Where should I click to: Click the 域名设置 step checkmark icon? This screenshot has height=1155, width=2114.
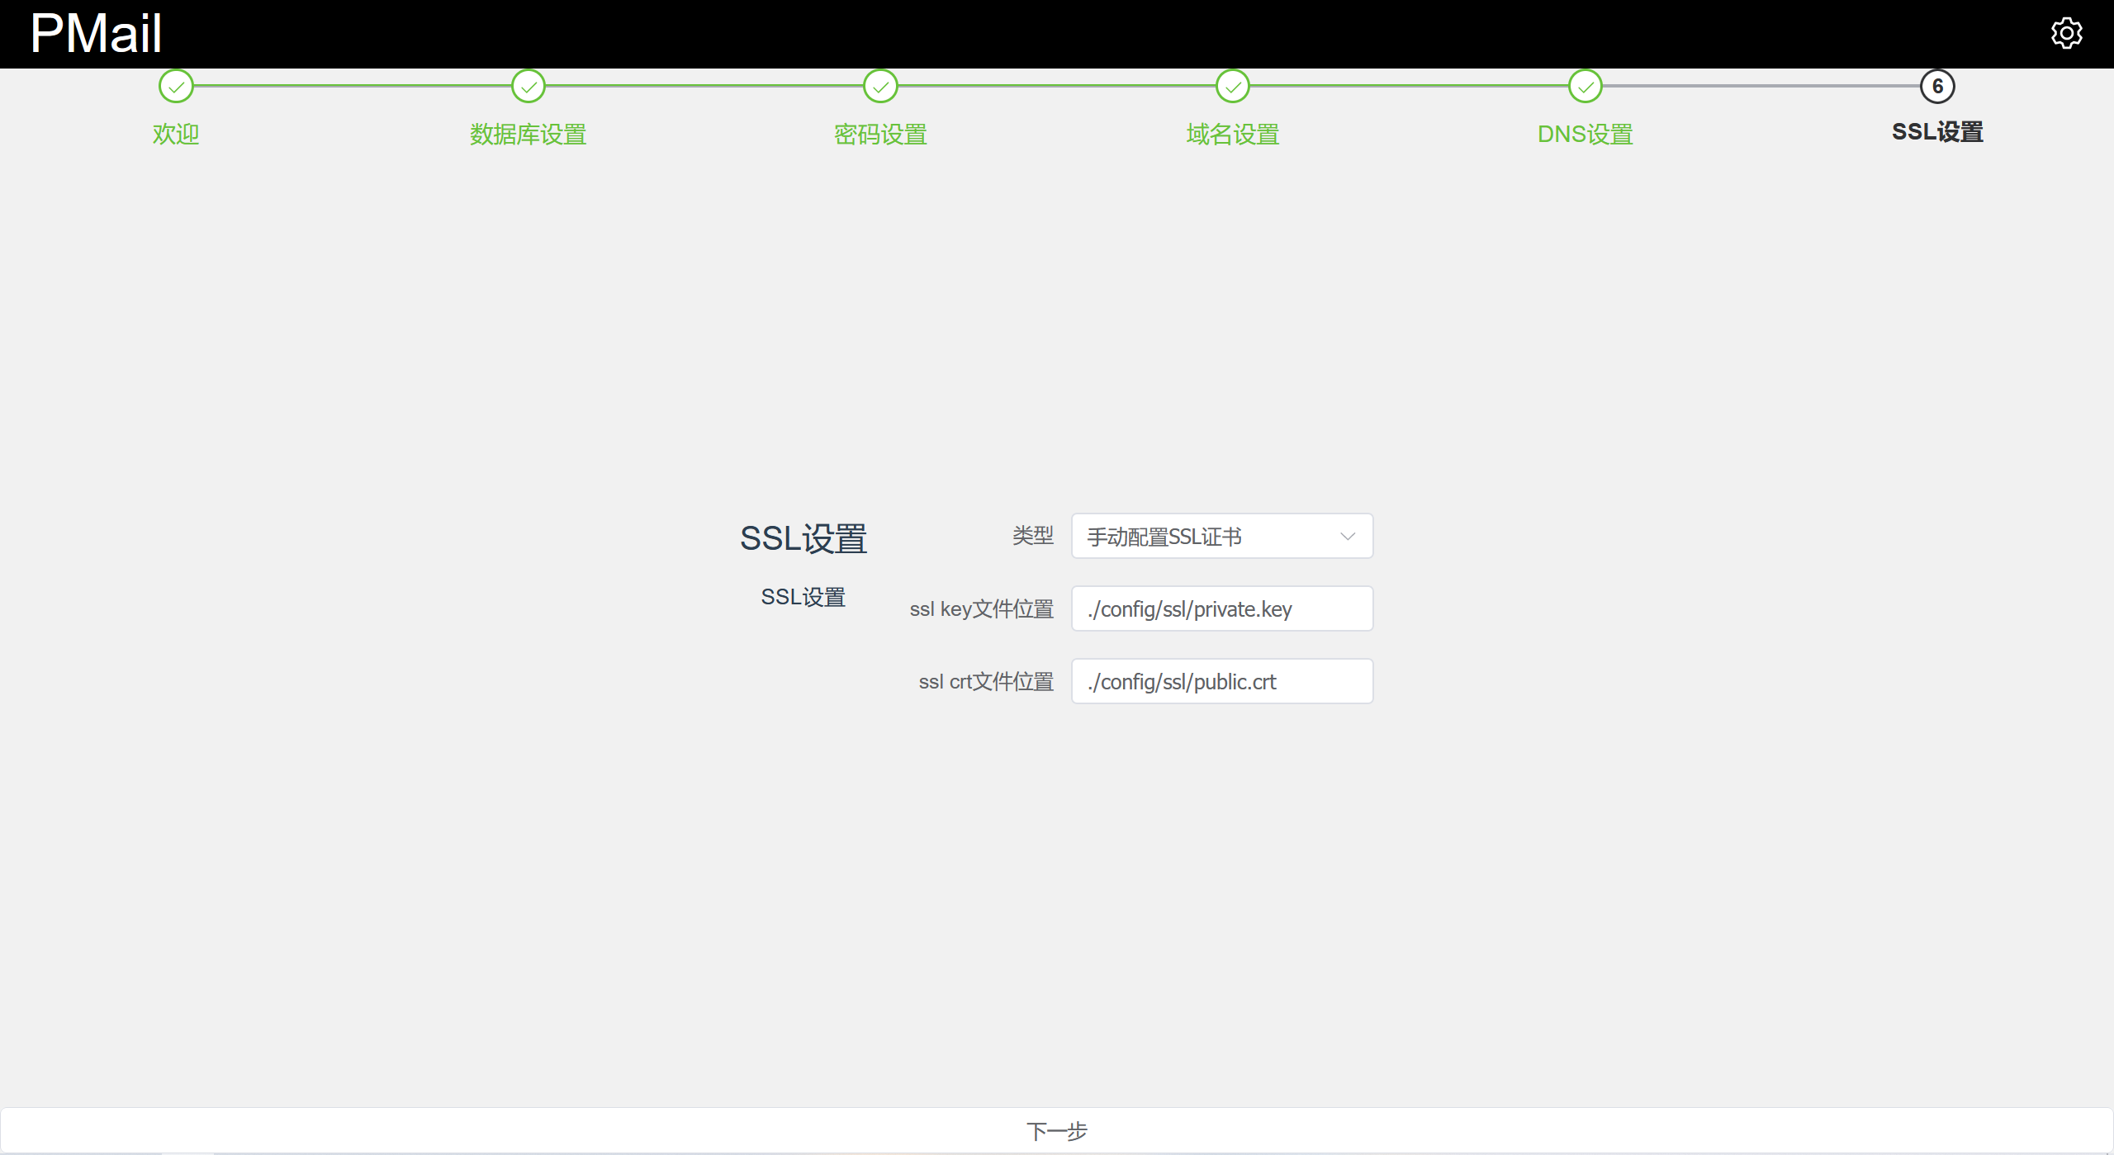coord(1233,86)
